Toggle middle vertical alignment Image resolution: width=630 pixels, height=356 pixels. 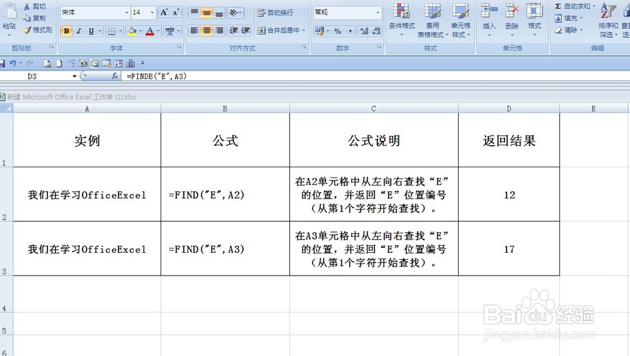point(207,13)
